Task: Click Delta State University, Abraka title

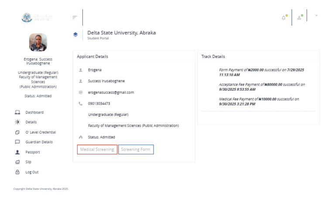Action: coord(121,33)
